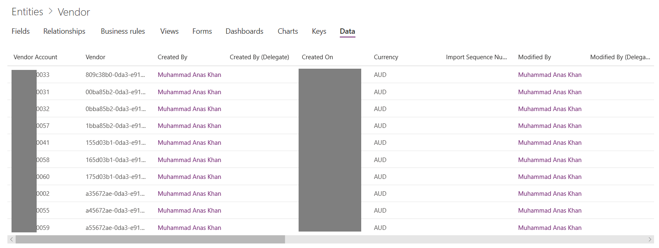Click the Entities breadcrumb link
Image resolution: width=659 pixels, height=248 pixels.
pos(27,12)
